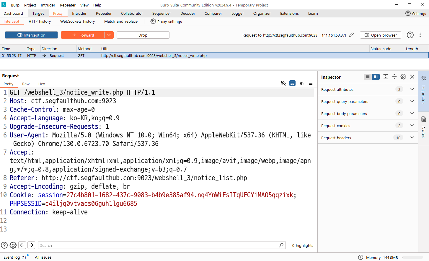Switch to the Sequencer tab
429x261 pixels.
(162, 13)
